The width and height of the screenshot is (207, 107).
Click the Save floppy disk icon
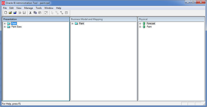[24, 13]
